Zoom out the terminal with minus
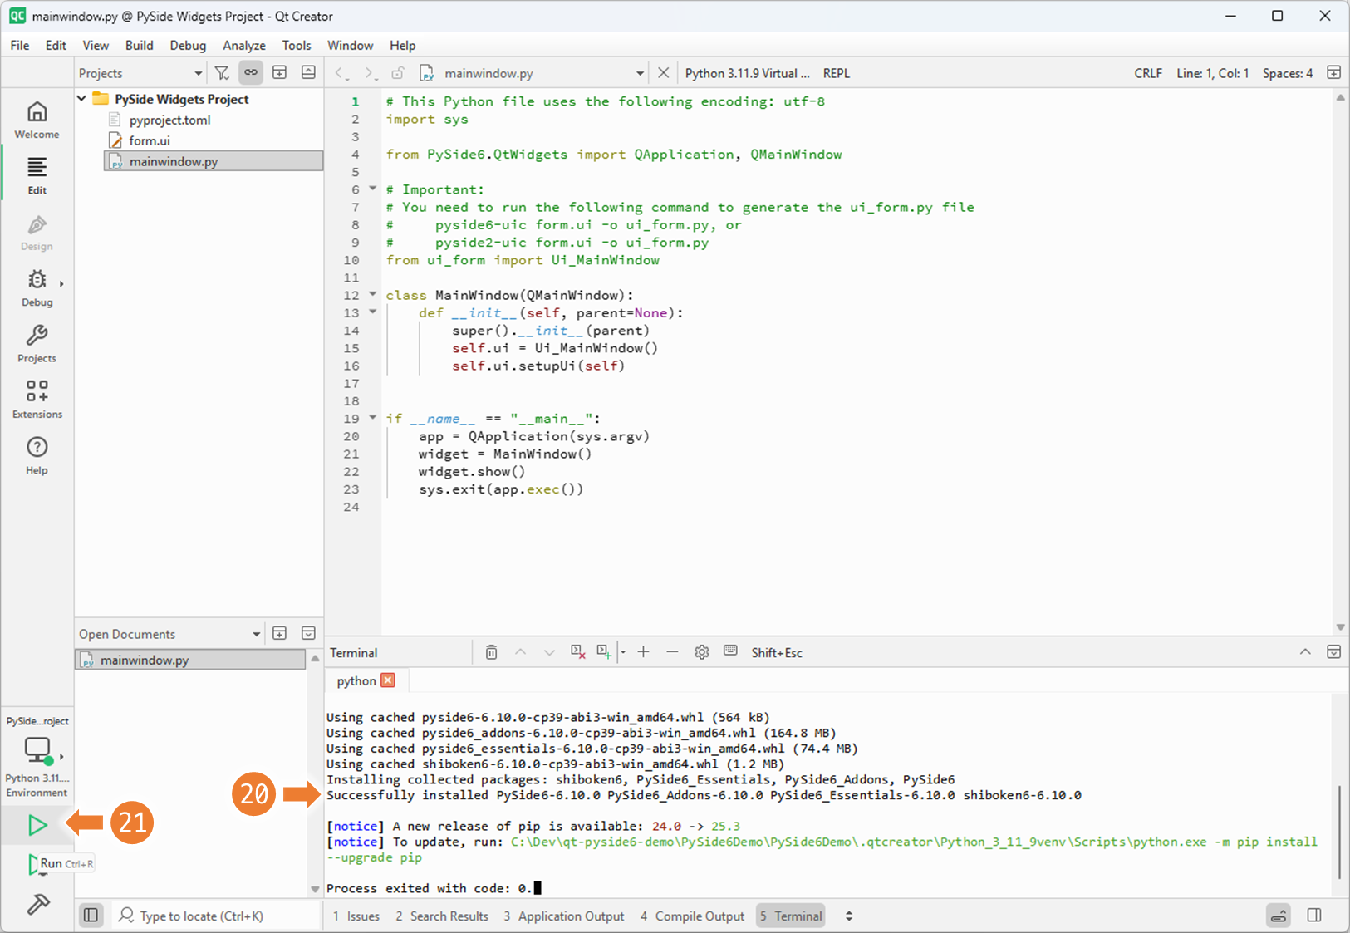1350x933 pixels. coord(672,652)
